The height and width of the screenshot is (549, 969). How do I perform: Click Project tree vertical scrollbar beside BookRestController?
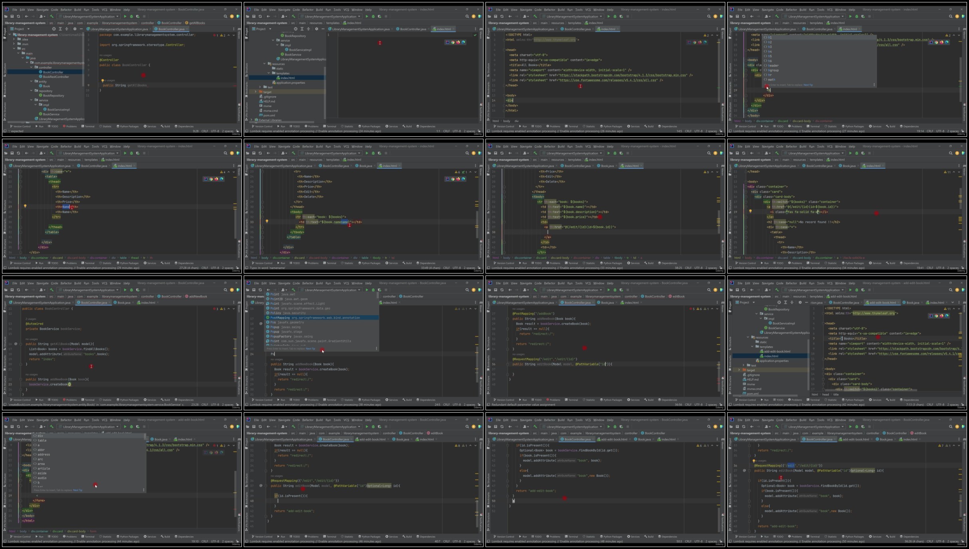coord(83,60)
